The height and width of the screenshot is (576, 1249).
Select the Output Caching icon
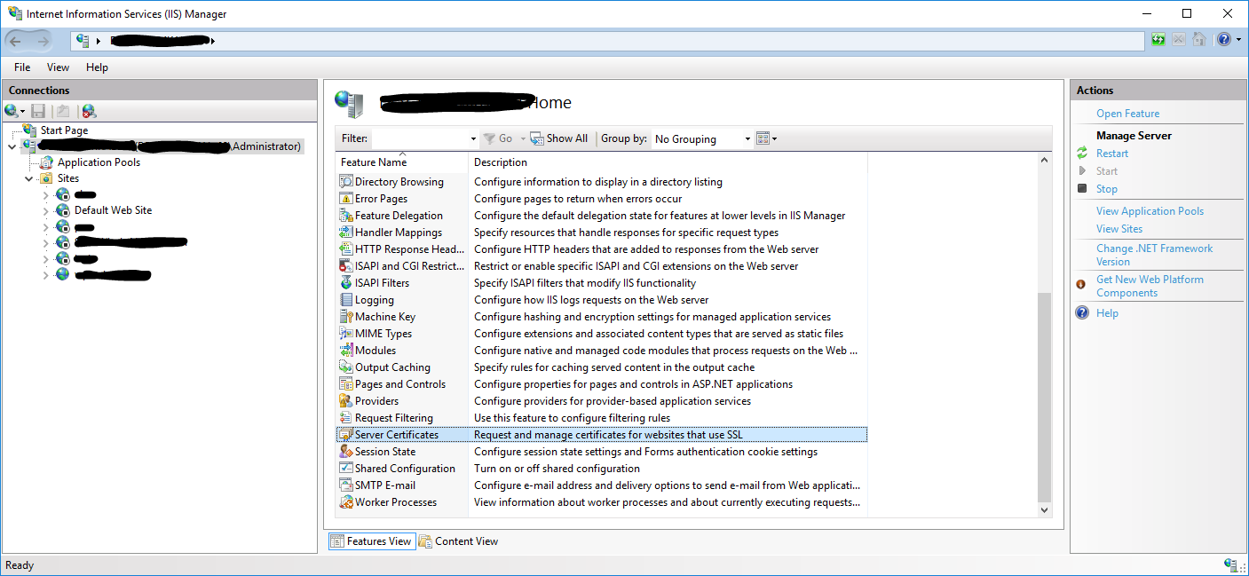coord(346,367)
